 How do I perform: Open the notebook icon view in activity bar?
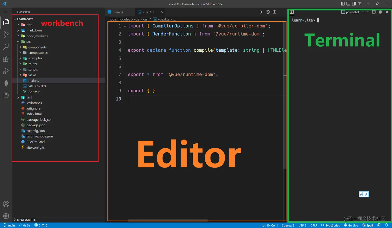6,95
